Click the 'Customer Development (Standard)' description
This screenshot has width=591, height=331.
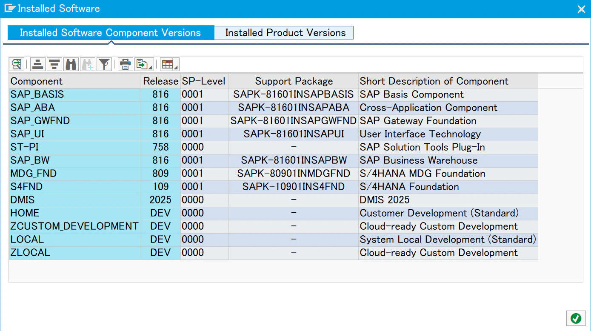tap(448, 213)
